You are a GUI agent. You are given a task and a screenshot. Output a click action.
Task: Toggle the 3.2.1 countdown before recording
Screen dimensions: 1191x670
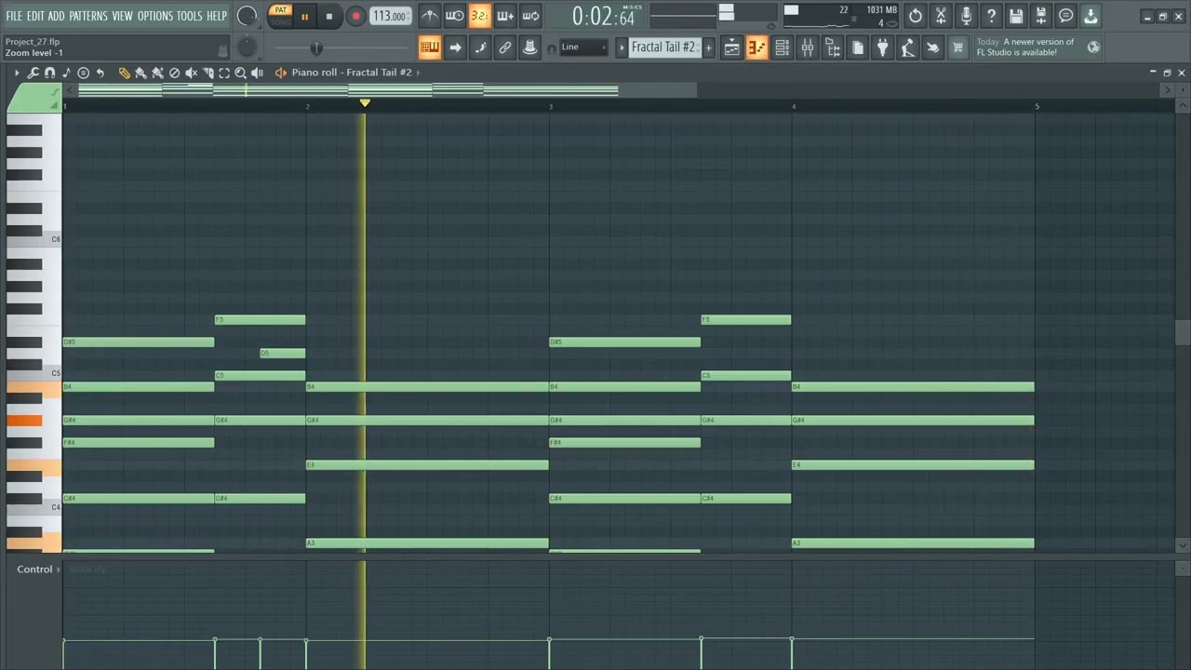click(479, 16)
